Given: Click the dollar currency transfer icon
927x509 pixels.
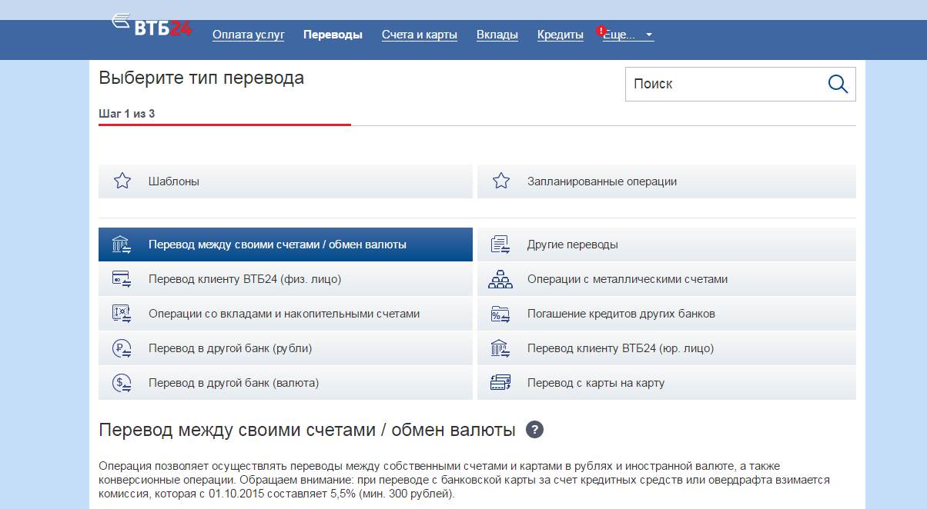Looking at the screenshot, I should coord(122,383).
